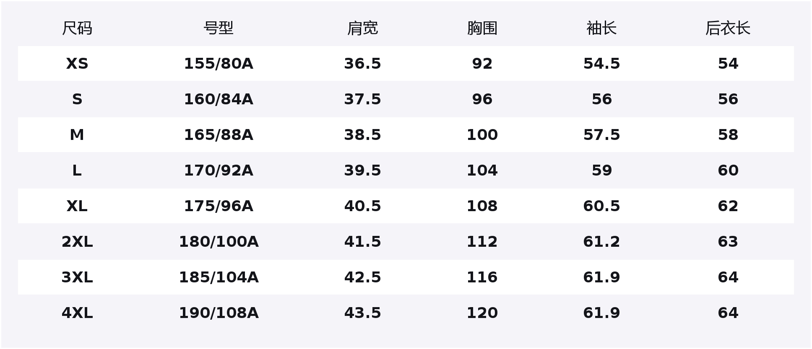Click the 尺码 column header
The width and height of the screenshot is (812, 349).
coord(77,28)
